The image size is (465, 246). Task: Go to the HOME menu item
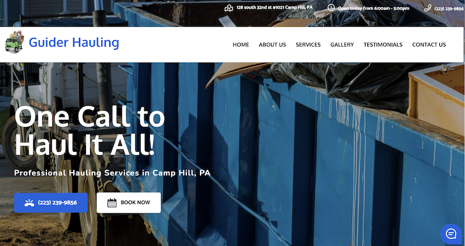(x=241, y=45)
